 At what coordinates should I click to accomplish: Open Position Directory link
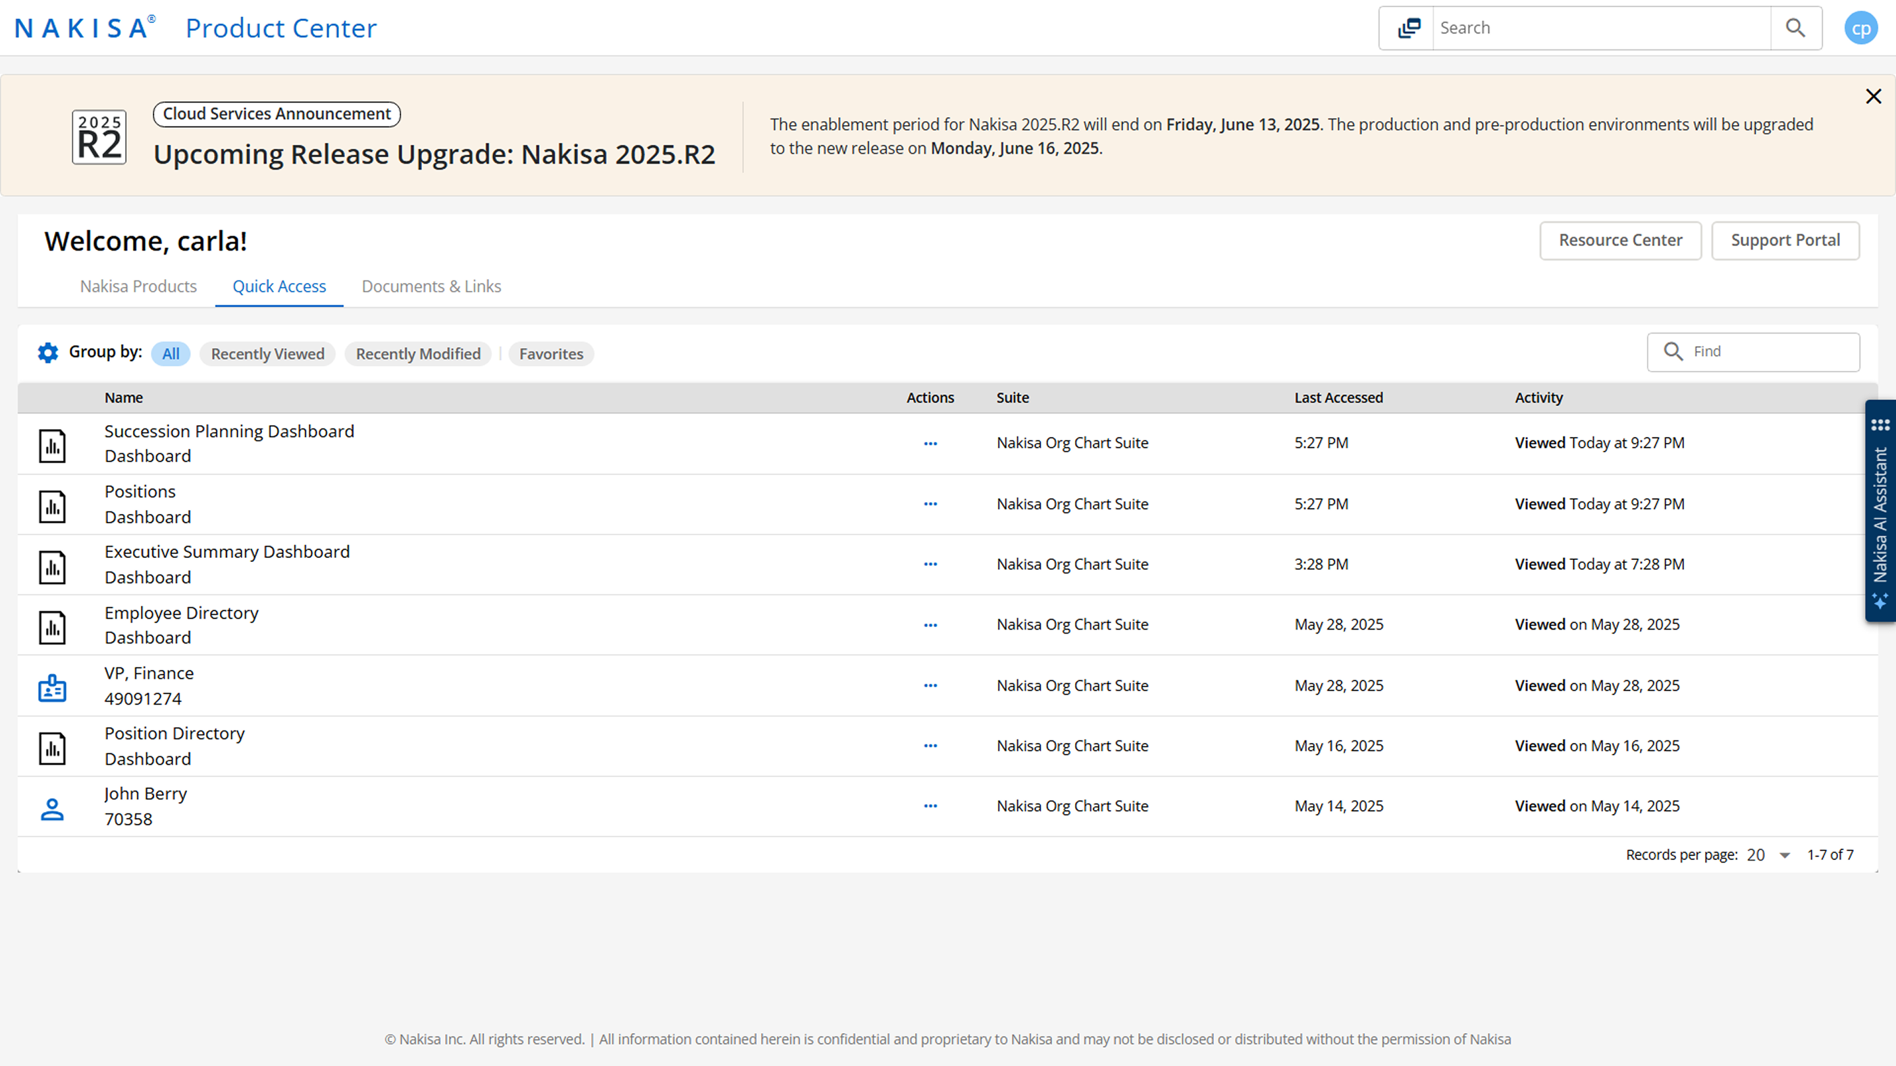click(174, 734)
